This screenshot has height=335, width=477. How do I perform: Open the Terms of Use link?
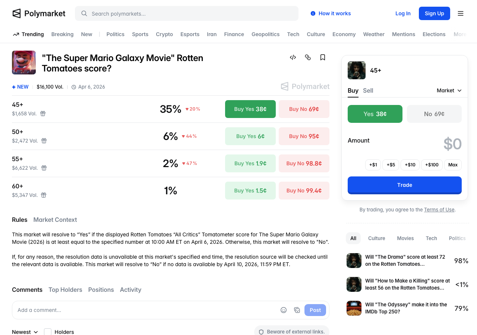point(439,210)
